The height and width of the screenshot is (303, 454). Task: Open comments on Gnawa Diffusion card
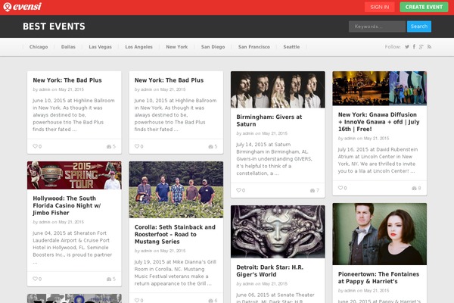coord(416,188)
